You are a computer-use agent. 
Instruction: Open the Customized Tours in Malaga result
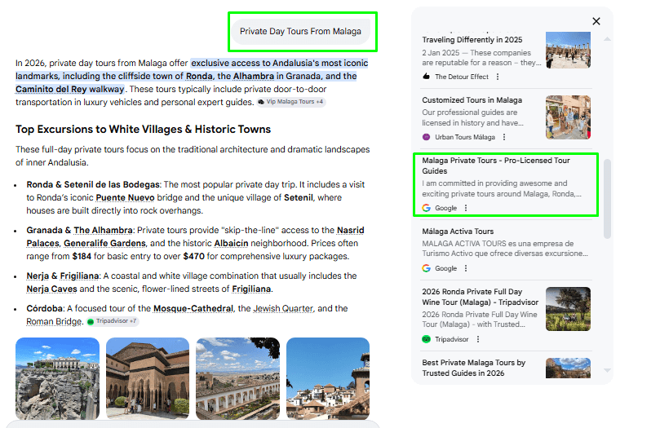point(472,100)
